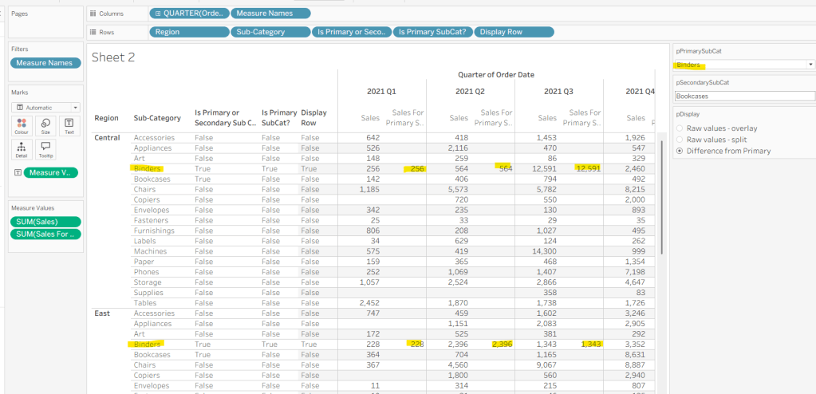Screen dimensions: 816x394
Task: Click the text icon beside Measure Values mark pill
Action: coord(18,172)
